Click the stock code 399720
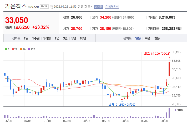Viewport: 187px width, 125px height. [33, 7]
